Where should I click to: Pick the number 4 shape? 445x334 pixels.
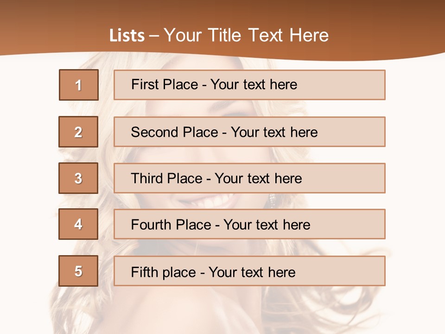click(x=79, y=224)
